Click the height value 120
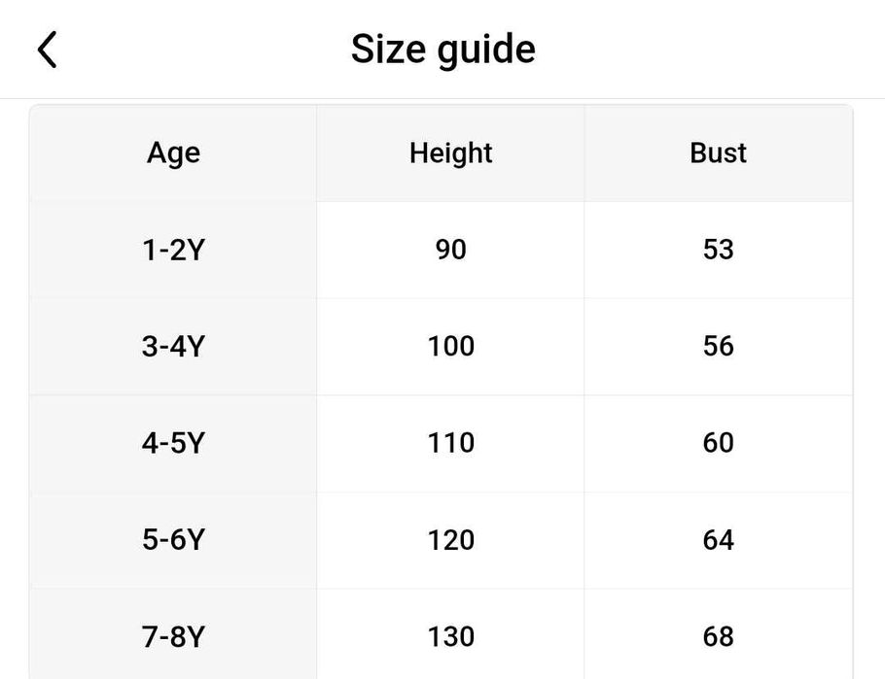The width and height of the screenshot is (885, 679). click(450, 540)
